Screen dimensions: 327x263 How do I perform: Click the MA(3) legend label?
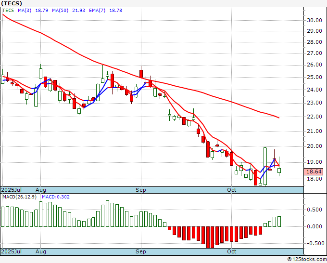[x=25, y=11]
